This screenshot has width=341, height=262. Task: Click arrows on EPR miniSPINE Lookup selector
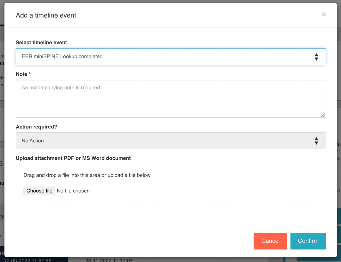(316, 57)
